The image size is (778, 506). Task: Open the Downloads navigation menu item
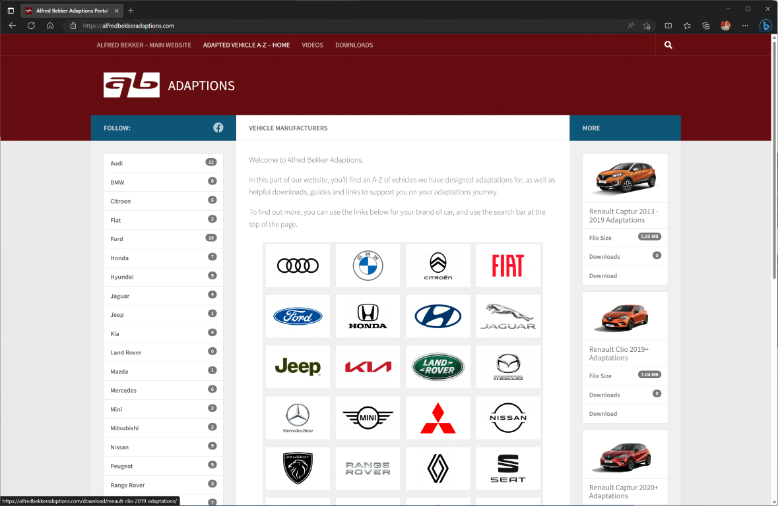[354, 45]
